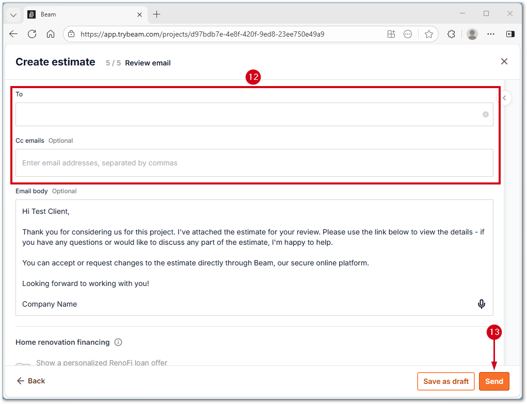The image size is (527, 404).
Task: Enable the personalized RenoFi loan offer toggle
Action: coord(23,363)
